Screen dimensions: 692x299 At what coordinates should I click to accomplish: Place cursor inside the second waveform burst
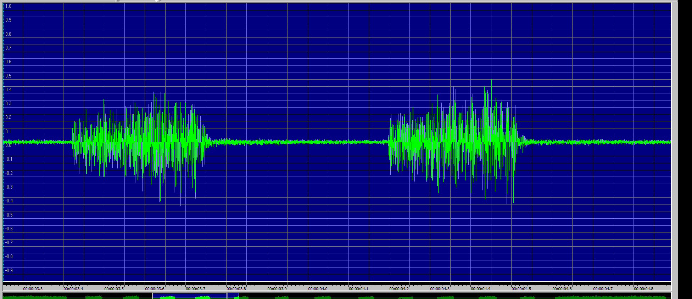coord(454,142)
